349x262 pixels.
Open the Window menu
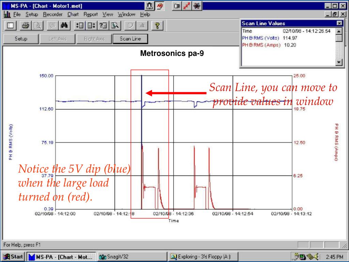(126, 14)
